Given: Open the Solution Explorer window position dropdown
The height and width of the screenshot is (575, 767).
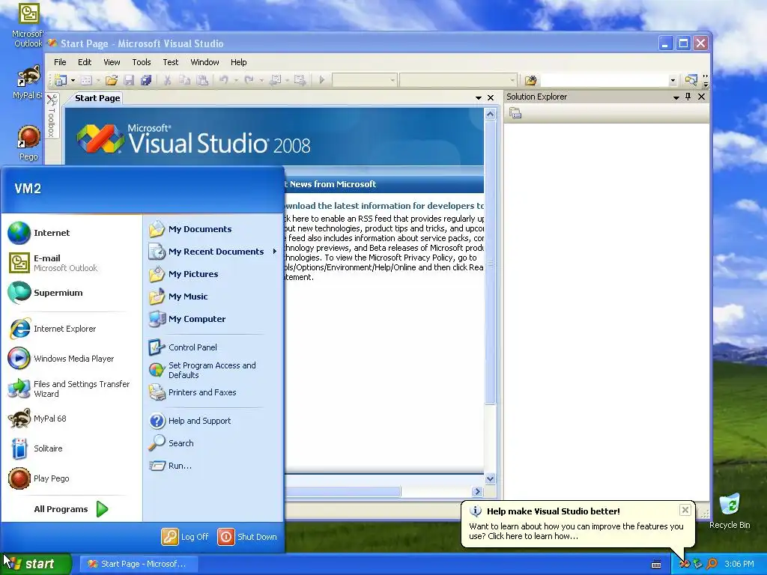Looking at the screenshot, I should click(x=676, y=97).
